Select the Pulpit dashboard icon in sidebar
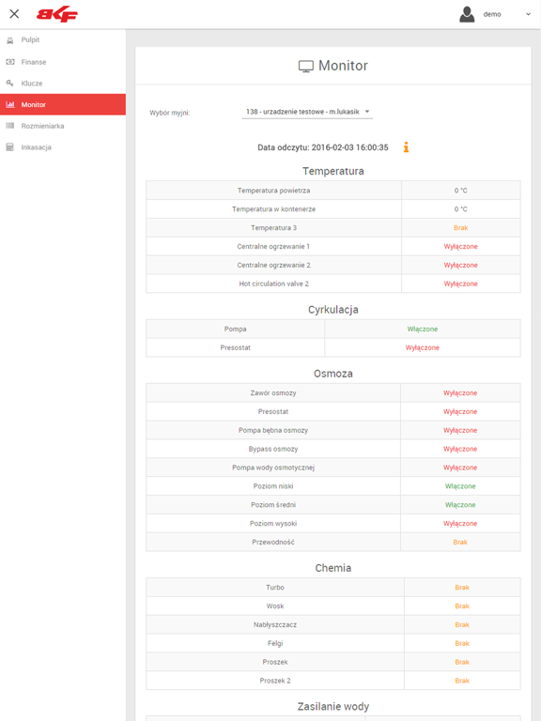 (10, 40)
